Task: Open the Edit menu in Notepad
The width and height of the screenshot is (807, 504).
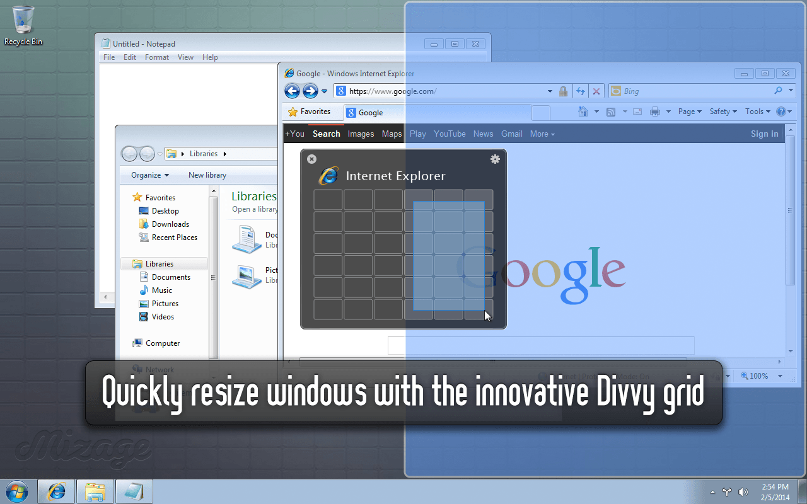Action: [x=130, y=57]
